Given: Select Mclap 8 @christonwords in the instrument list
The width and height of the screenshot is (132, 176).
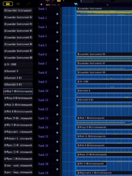Looking at the screenshot, I should pos(18,98).
